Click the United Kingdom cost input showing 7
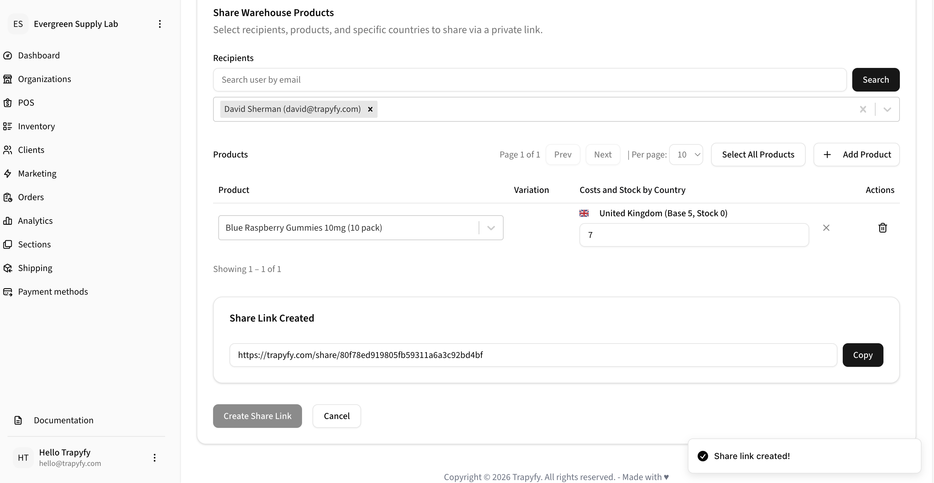The image size is (934, 483). point(694,235)
